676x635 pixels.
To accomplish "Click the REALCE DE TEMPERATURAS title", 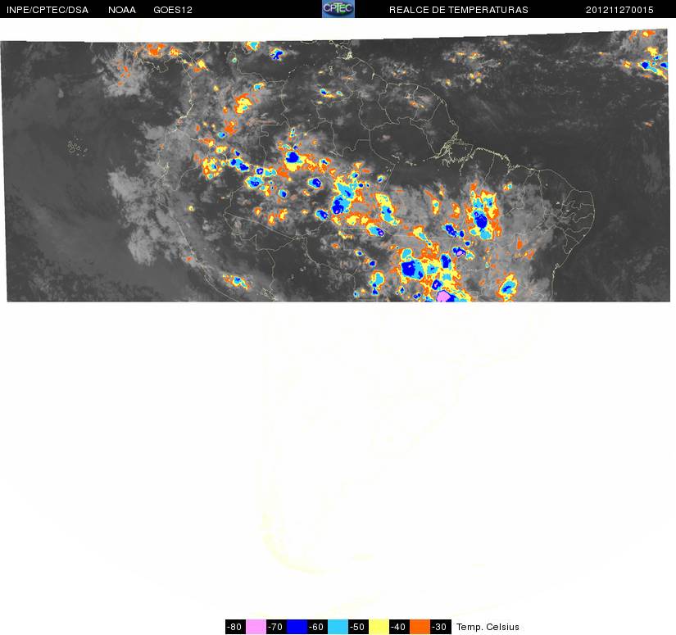I will 459,10.
